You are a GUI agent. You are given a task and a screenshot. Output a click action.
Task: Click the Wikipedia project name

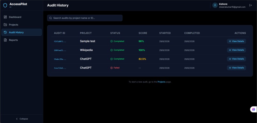[86, 50]
